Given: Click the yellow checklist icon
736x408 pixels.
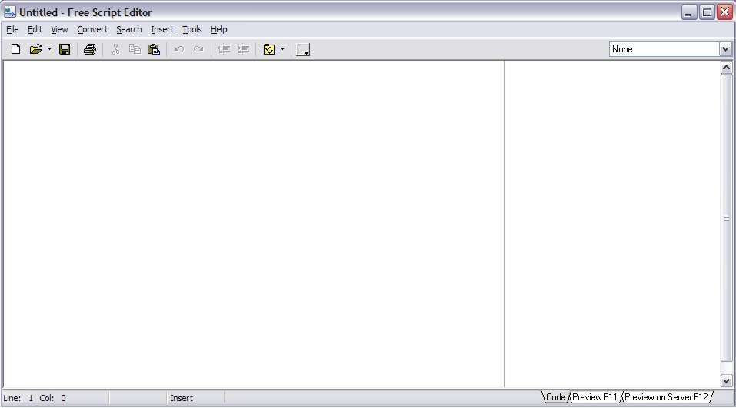Looking at the screenshot, I should pos(269,49).
